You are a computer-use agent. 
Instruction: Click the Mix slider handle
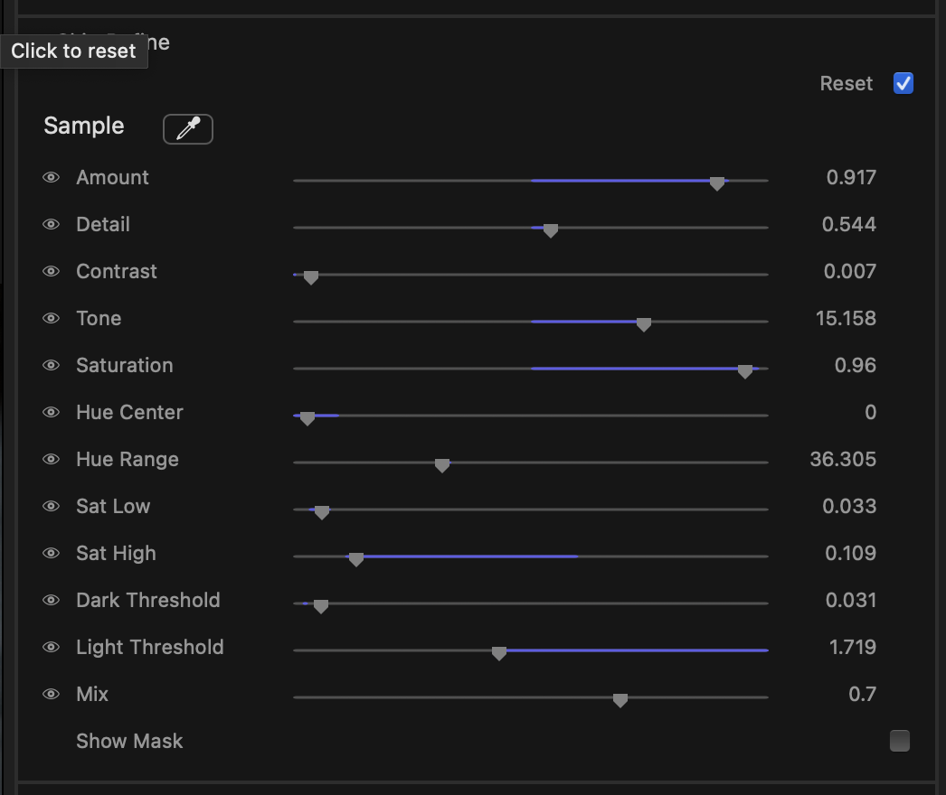click(620, 700)
